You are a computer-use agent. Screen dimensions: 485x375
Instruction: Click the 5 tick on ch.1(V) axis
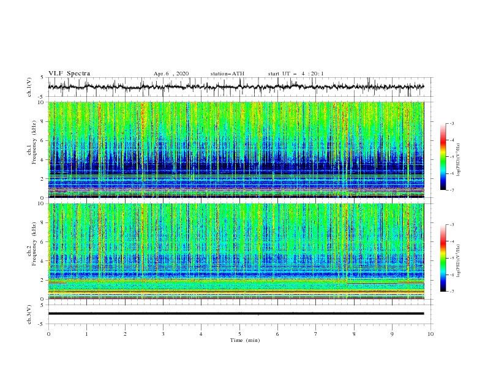click(43, 78)
